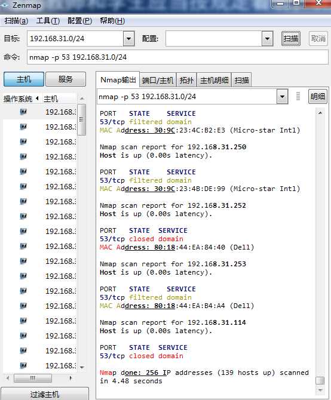Sort hosts by 主机 column header

click(x=59, y=99)
